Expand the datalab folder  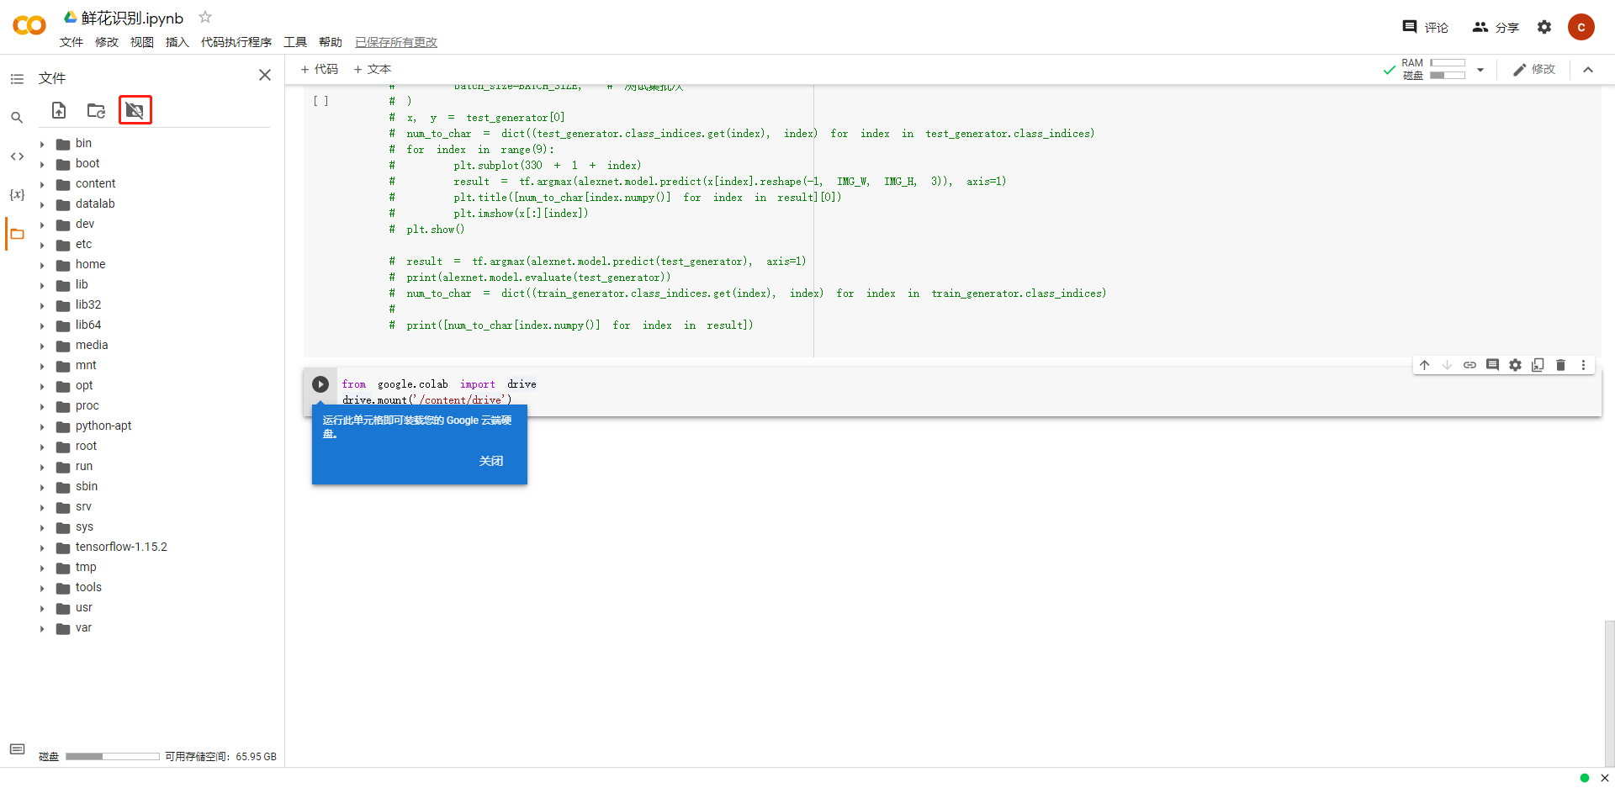coord(42,204)
